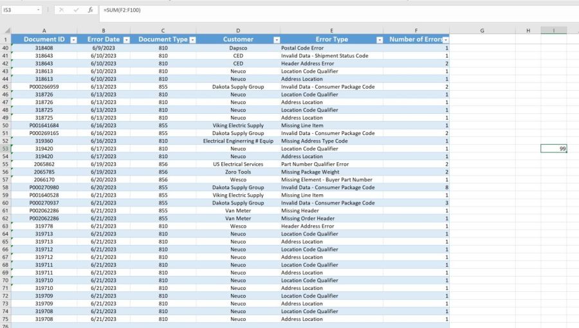Click Header Address Error cell in row 42
The width and height of the screenshot is (579, 328).
331,64
